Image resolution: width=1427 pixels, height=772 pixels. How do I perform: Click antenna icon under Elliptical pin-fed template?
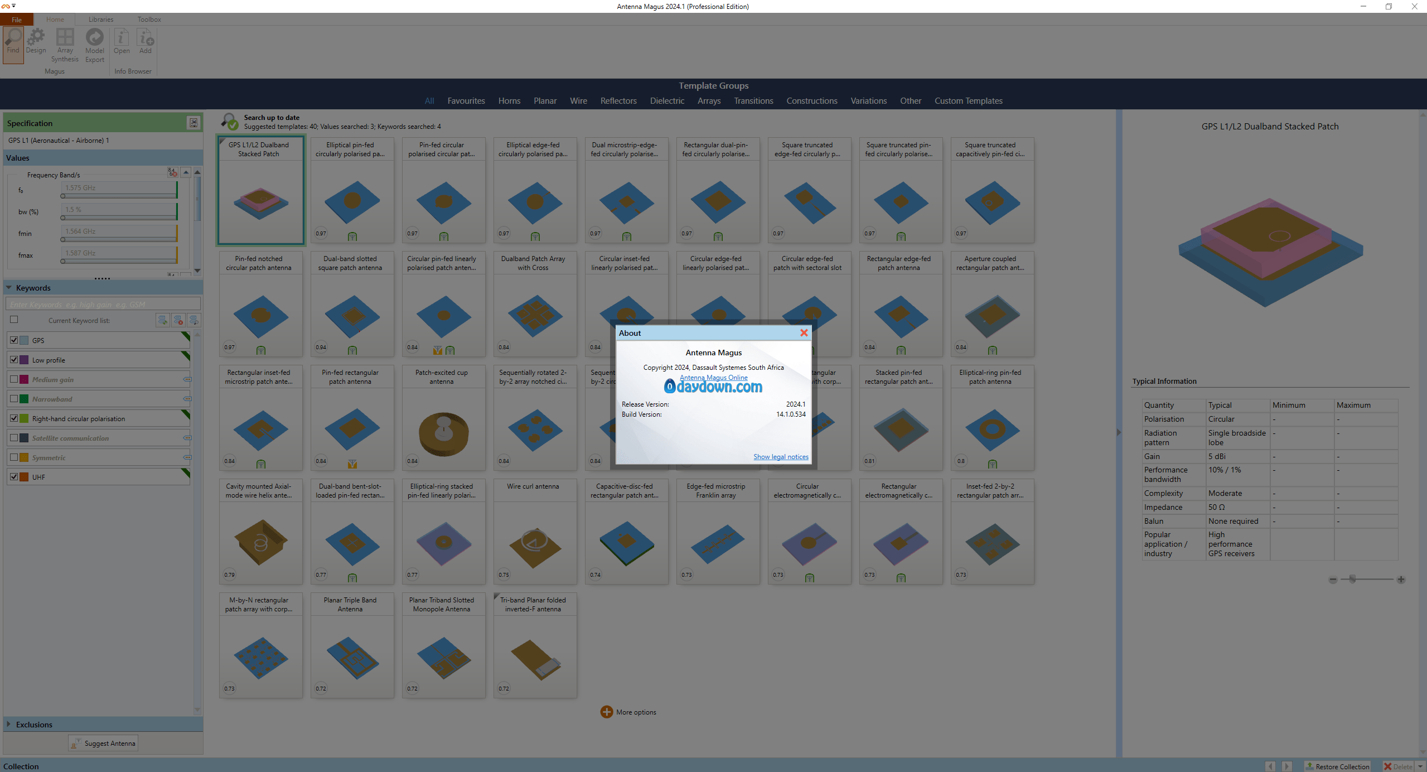[352, 237]
